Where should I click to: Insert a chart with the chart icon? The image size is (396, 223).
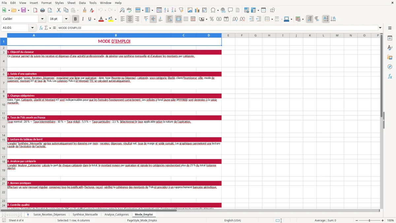click(x=197, y=10)
